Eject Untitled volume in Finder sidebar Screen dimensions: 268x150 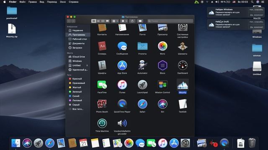click(87, 65)
